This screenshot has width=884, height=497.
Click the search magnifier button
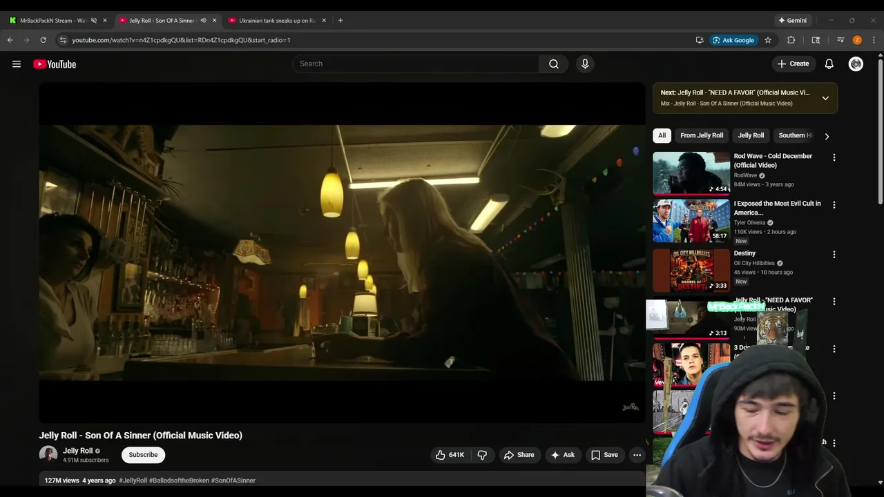[x=554, y=64]
